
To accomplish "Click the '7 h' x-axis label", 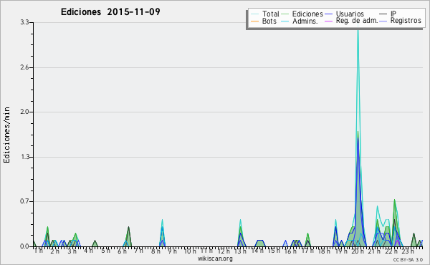I will coord(138,251).
